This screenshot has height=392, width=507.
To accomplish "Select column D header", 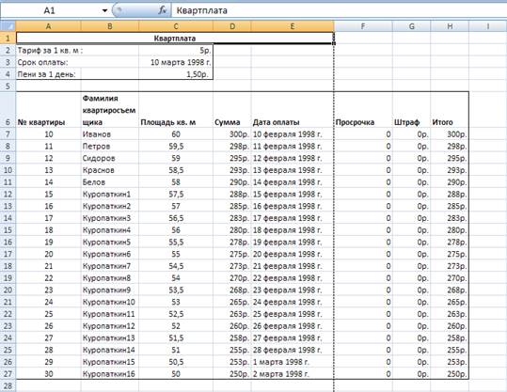I will (232, 26).
